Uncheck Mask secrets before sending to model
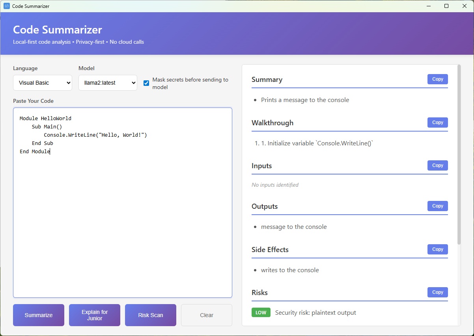This screenshot has width=474, height=336. [146, 83]
